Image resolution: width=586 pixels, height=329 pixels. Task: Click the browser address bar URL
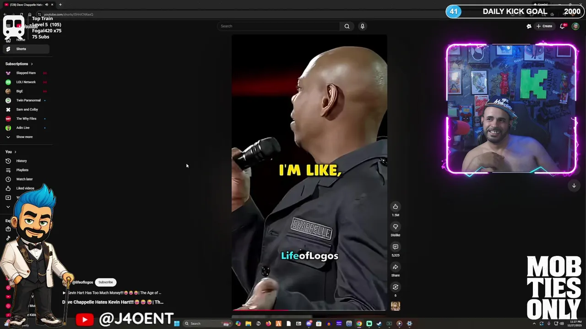click(x=69, y=14)
